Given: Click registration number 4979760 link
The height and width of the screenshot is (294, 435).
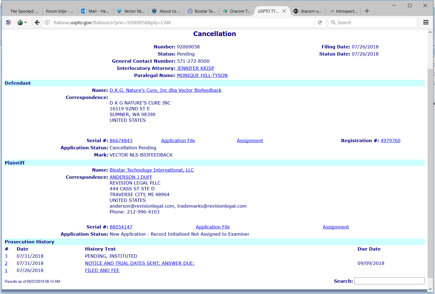Looking at the screenshot, I should pos(390,141).
